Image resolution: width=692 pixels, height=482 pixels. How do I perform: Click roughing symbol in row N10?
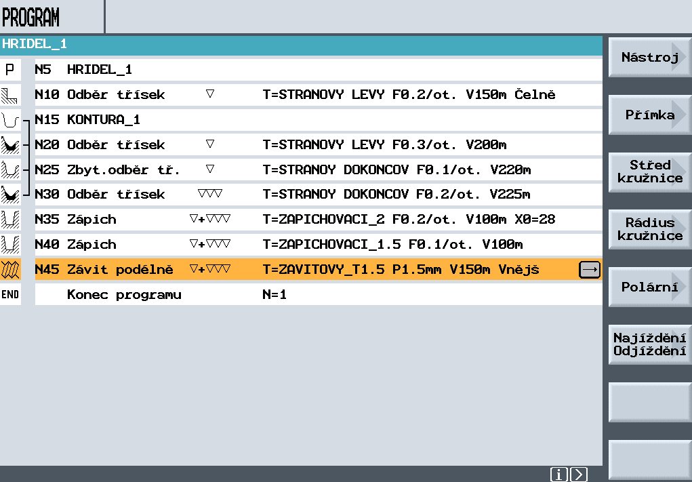pos(210,94)
